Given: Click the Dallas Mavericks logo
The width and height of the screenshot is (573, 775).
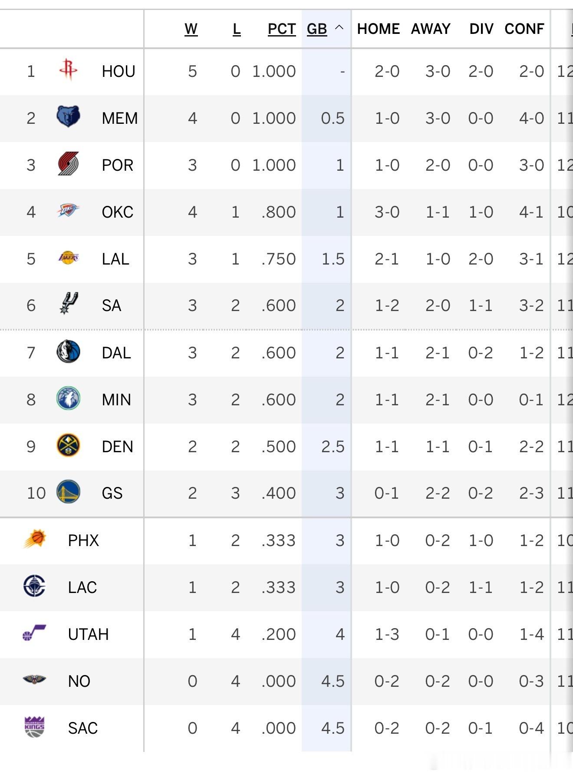Looking at the screenshot, I should pyautogui.click(x=68, y=351).
